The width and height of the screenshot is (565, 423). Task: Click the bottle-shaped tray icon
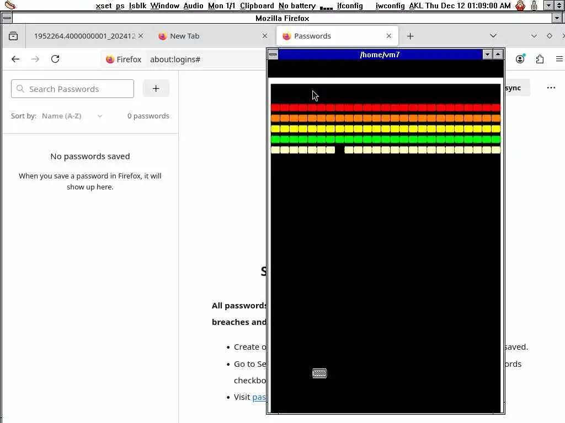[534, 6]
